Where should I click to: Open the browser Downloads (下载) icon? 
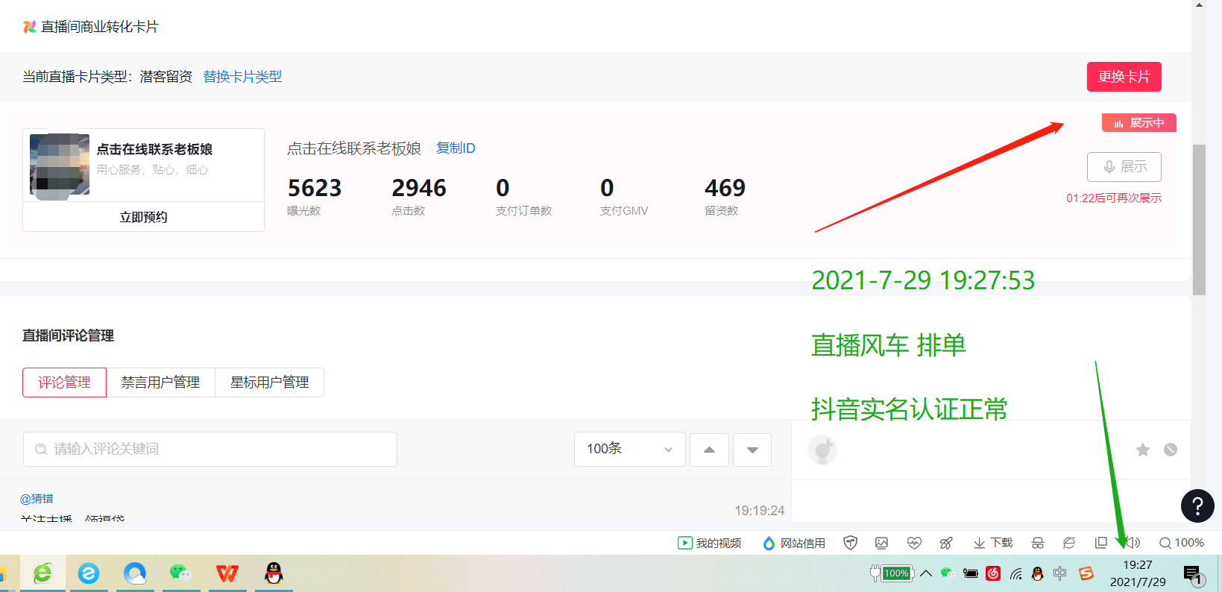click(x=992, y=543)
